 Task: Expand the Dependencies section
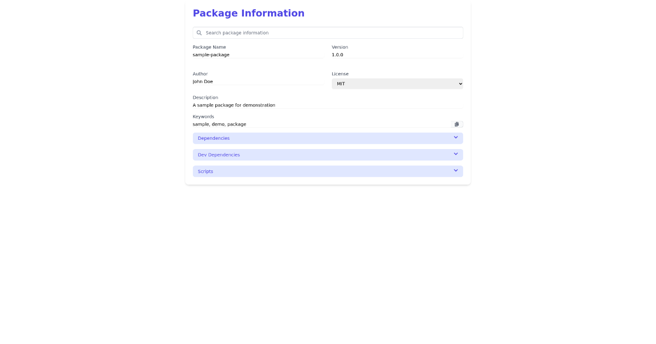tap(328, 138)
